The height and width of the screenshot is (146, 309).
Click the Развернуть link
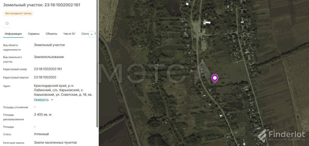coord(41,100)
